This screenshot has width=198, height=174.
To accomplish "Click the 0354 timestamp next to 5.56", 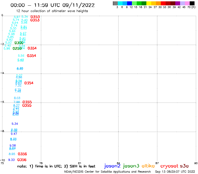I will pyautogui.click(x=32, y=56).
